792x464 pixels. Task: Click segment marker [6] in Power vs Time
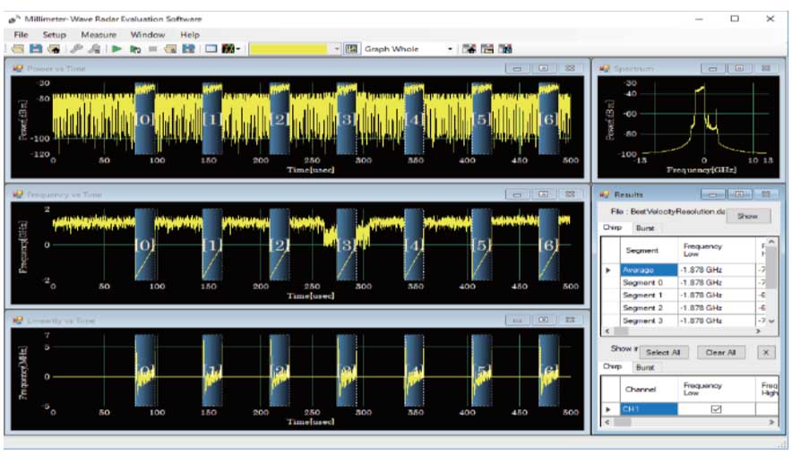(548, 119)
